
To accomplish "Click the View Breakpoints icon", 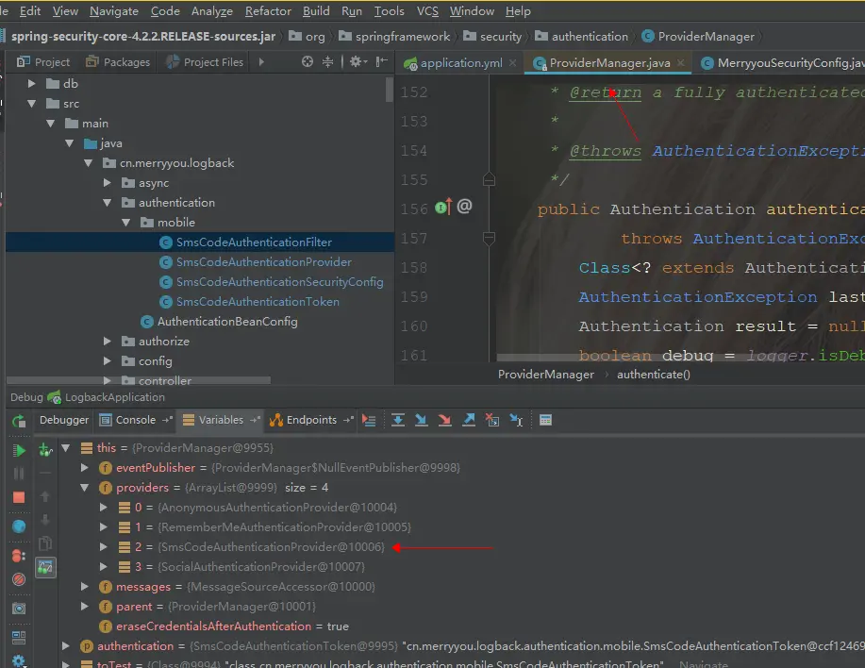I will [19, 556].
